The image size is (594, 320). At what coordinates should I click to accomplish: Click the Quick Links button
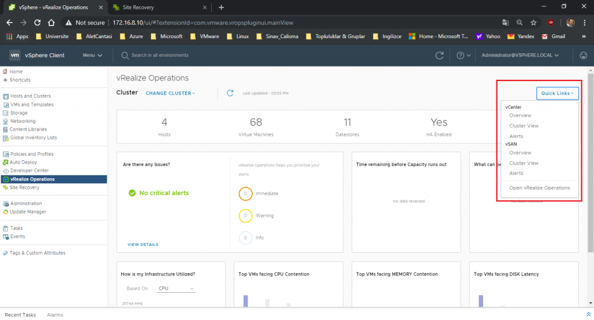(x=557, y=93)
